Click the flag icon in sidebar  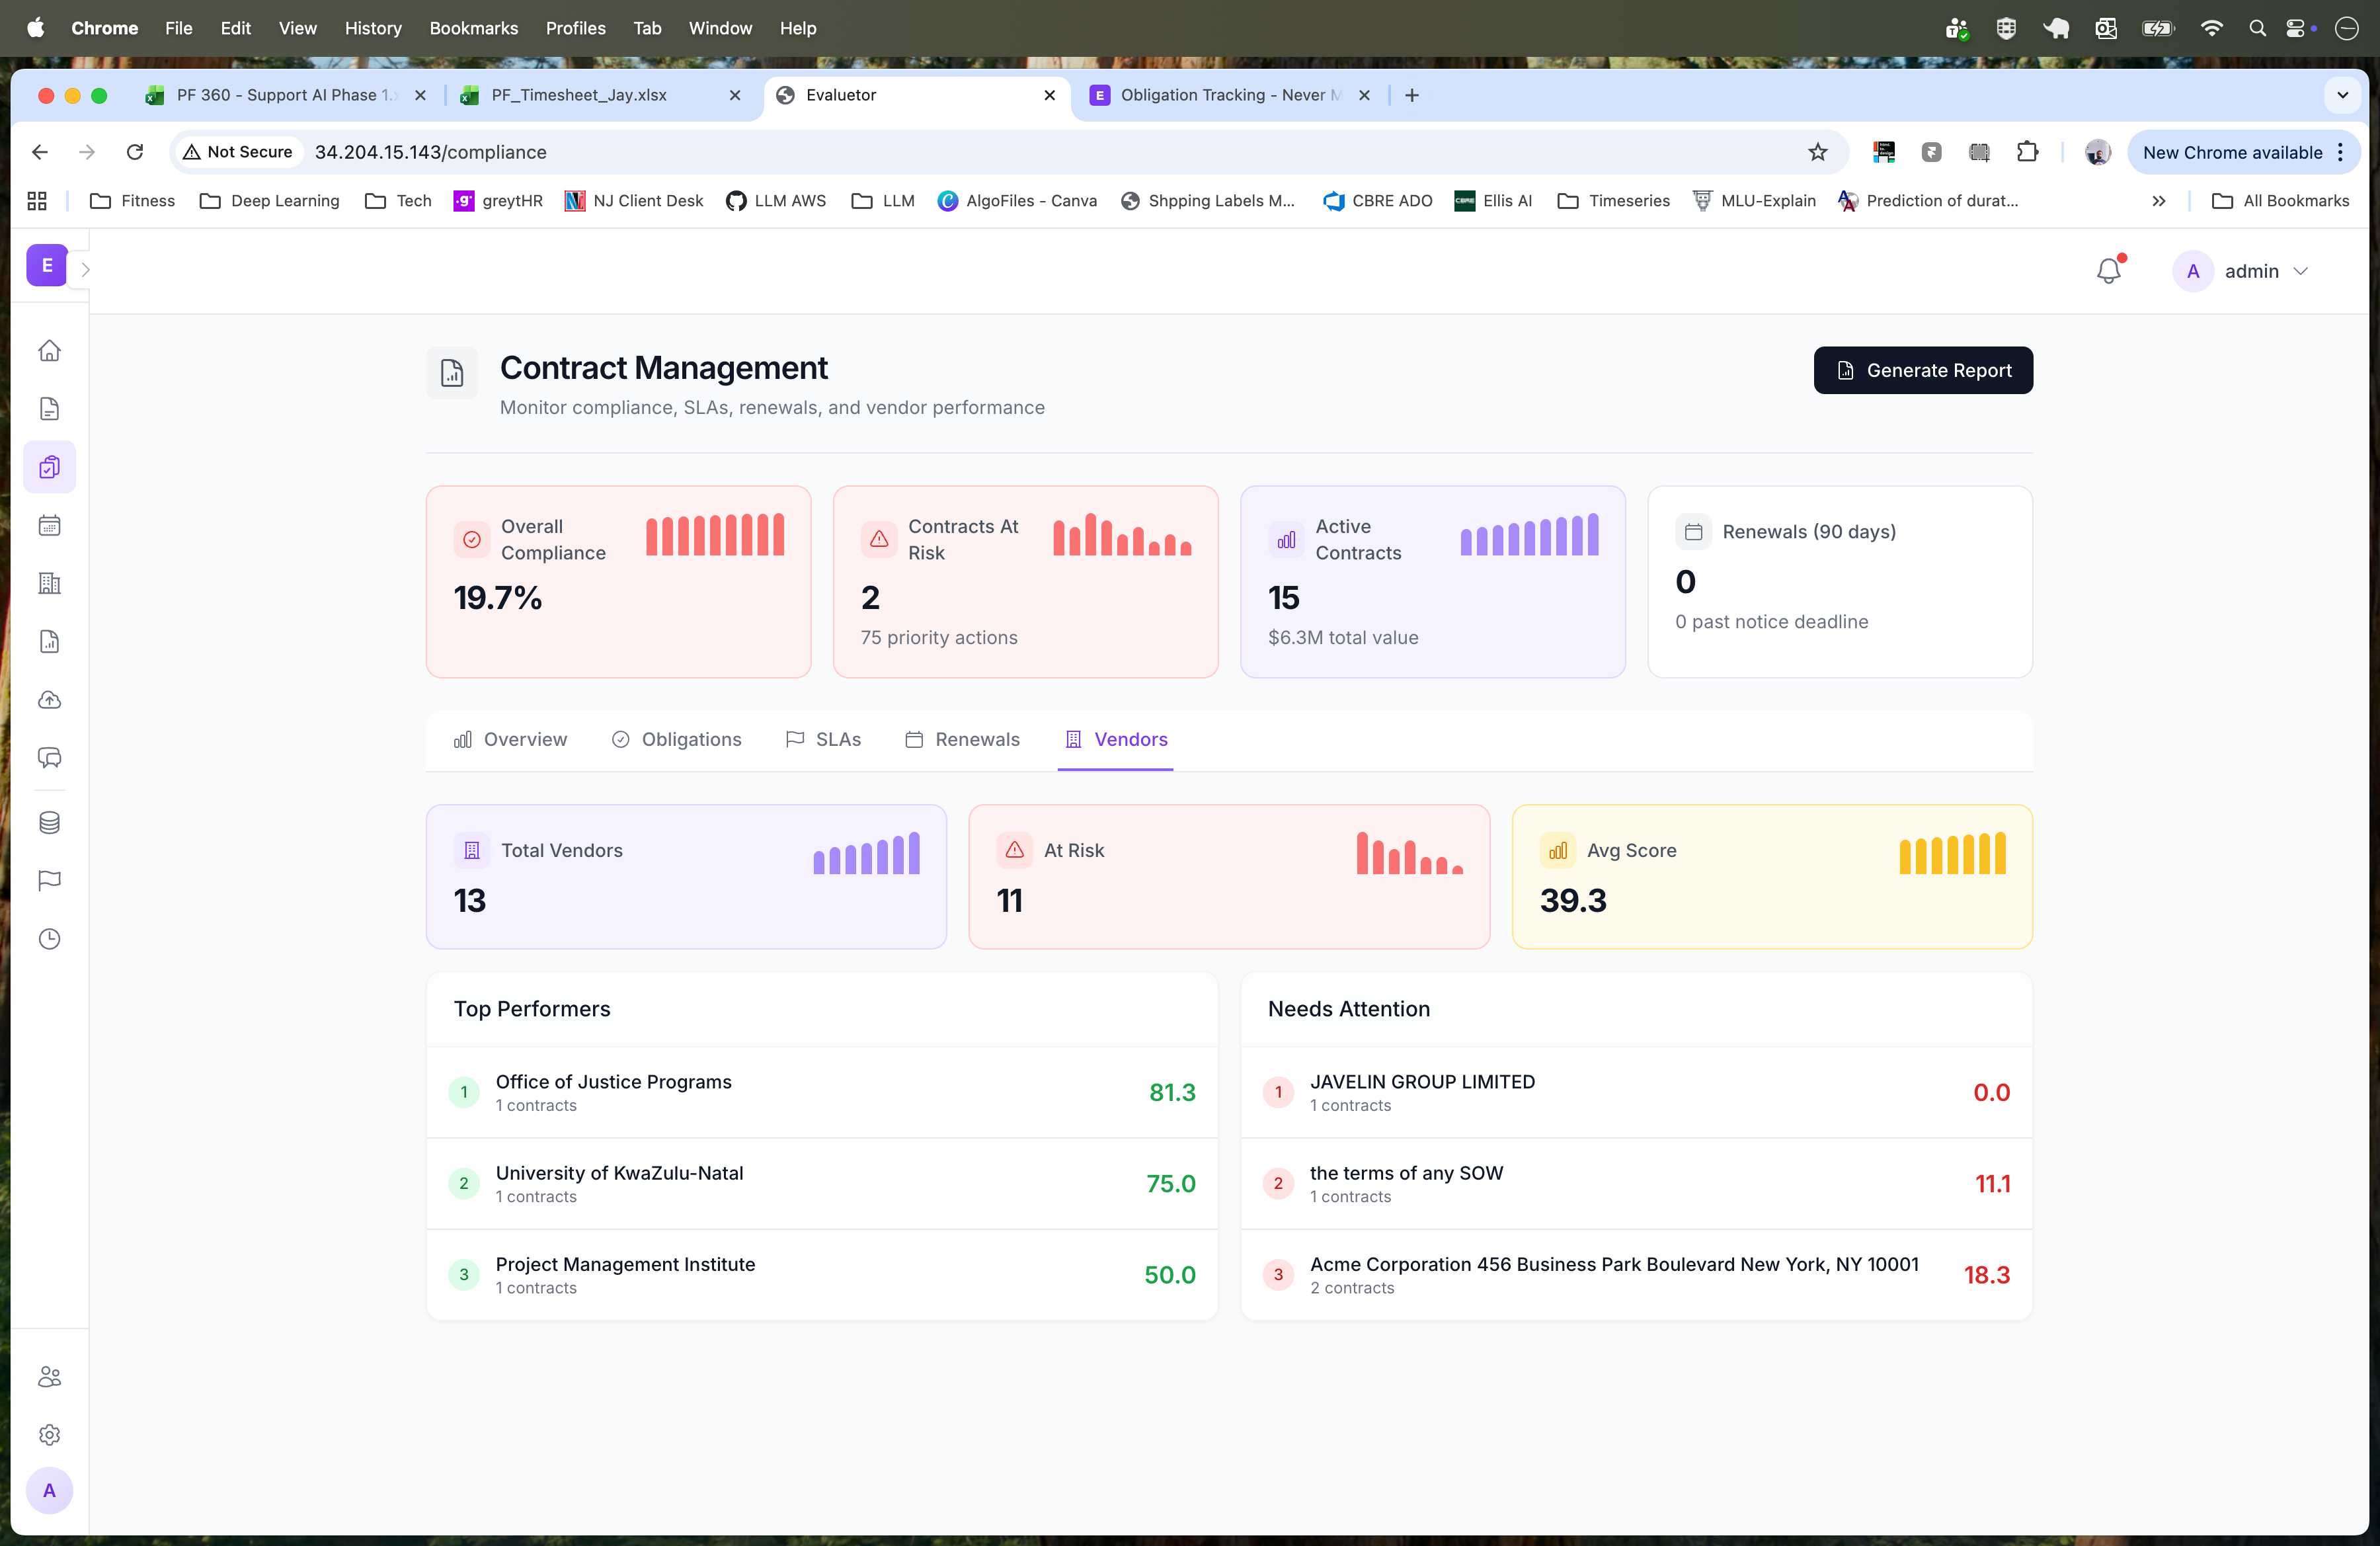click(49, 880)
